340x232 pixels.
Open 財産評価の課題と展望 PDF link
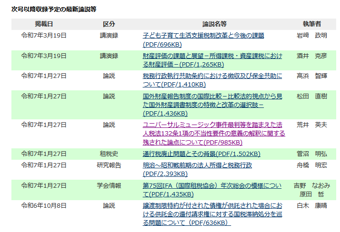point(213,60)
